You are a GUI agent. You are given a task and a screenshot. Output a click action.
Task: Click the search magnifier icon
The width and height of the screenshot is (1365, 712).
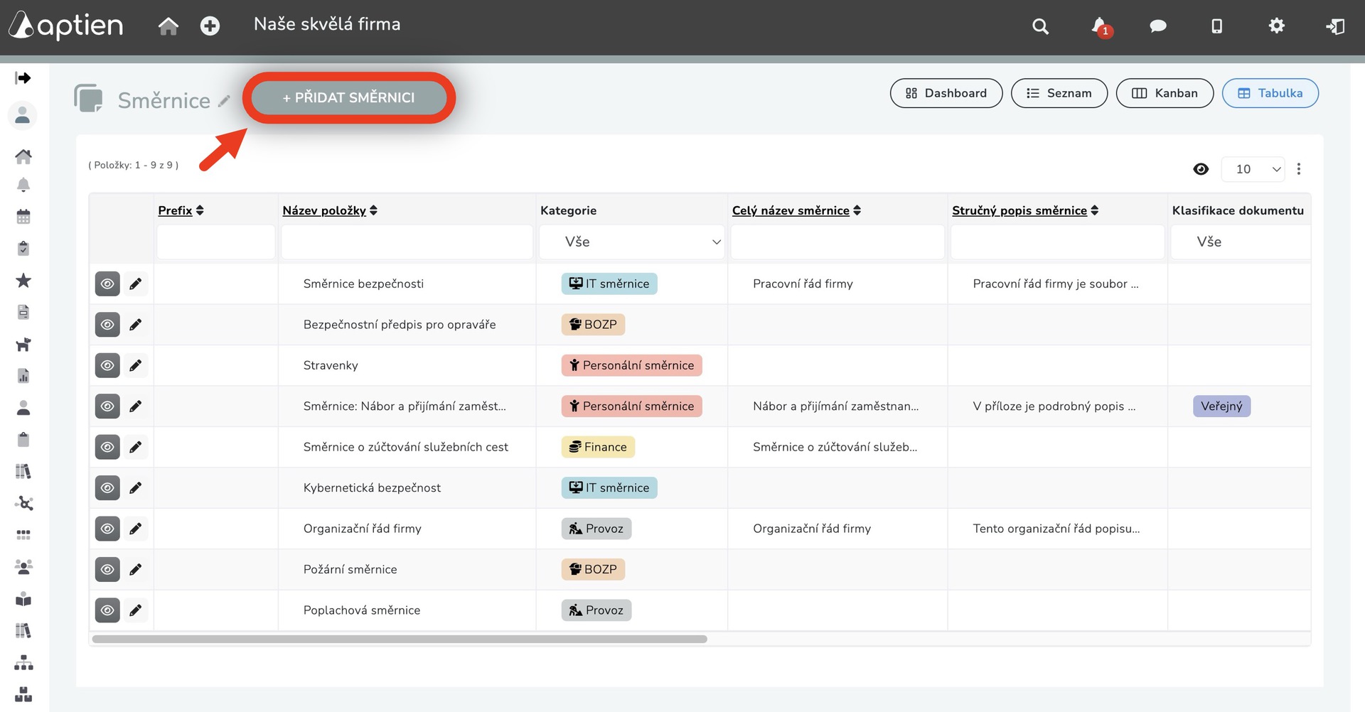[1040, 26]
